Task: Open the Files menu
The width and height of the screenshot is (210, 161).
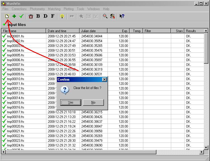Action: click(6, 9)
